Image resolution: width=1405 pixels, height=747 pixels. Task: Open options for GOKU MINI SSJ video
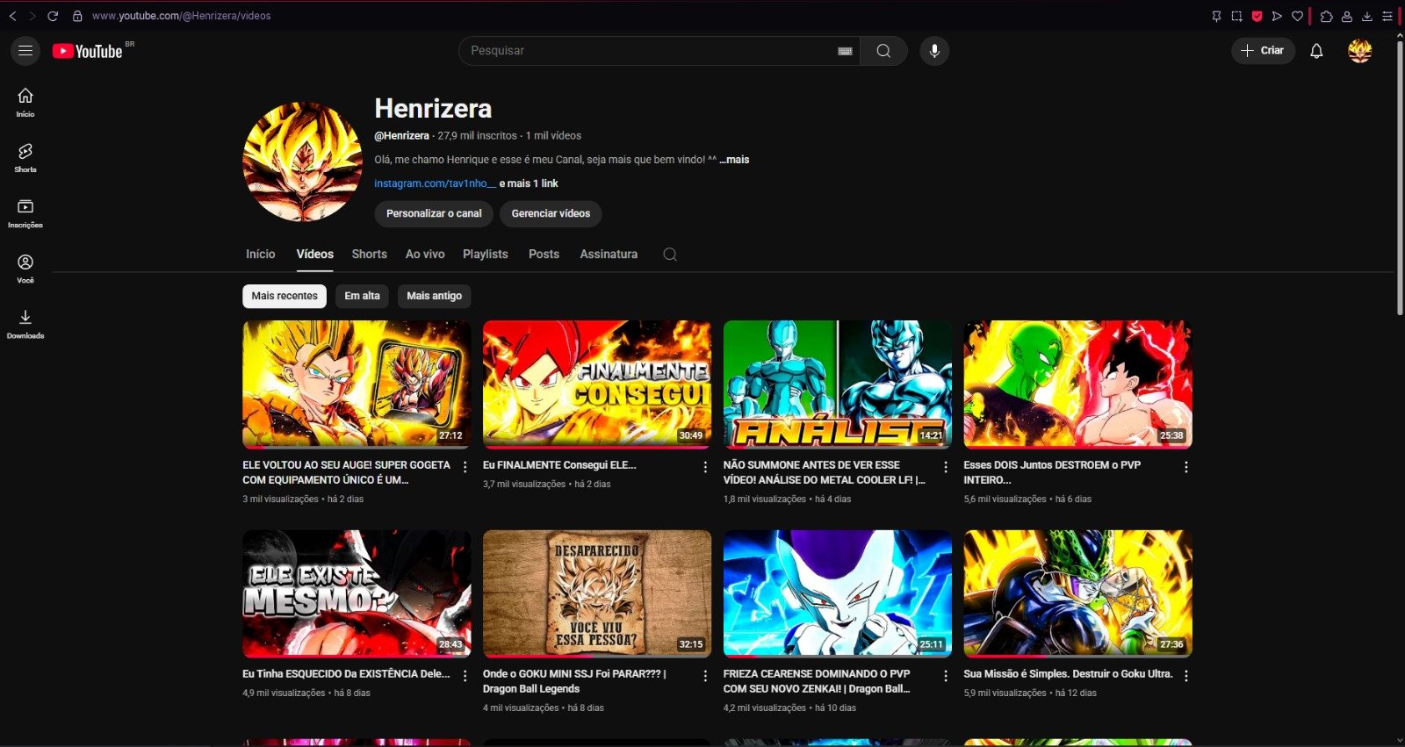coord(705,677)
